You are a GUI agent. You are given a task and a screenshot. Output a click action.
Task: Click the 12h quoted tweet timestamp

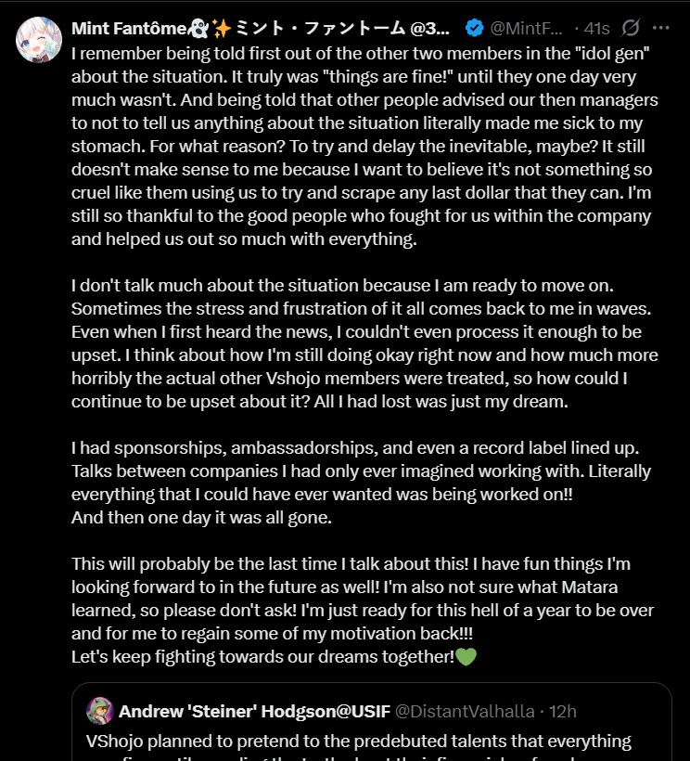click(562, 712)
